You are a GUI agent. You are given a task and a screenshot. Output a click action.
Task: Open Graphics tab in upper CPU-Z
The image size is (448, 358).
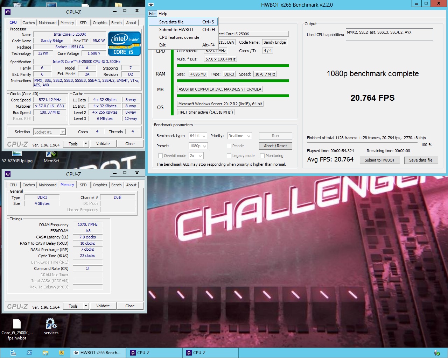tap(100, 23)
